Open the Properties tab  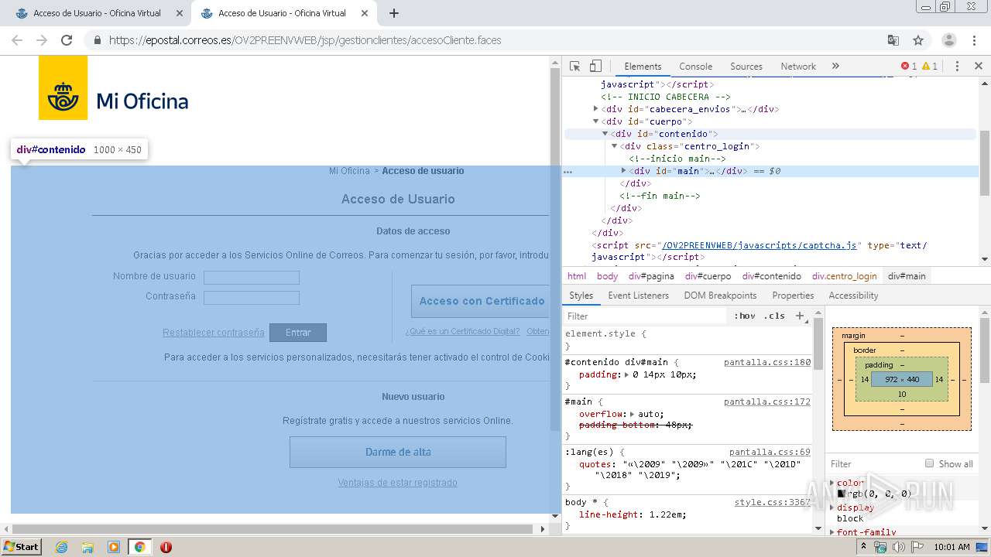tap(793, 296)
